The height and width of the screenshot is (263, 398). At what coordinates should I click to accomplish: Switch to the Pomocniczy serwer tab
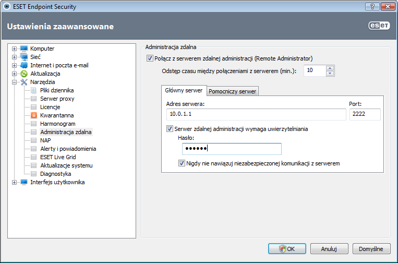(x=233, y=91)
